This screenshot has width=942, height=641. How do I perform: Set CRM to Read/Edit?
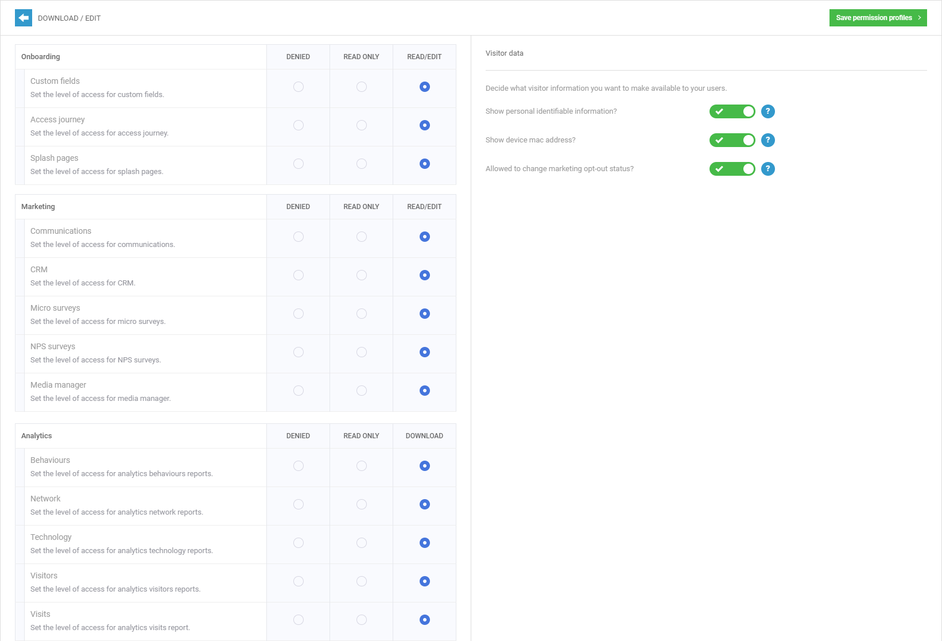(425, 275)
